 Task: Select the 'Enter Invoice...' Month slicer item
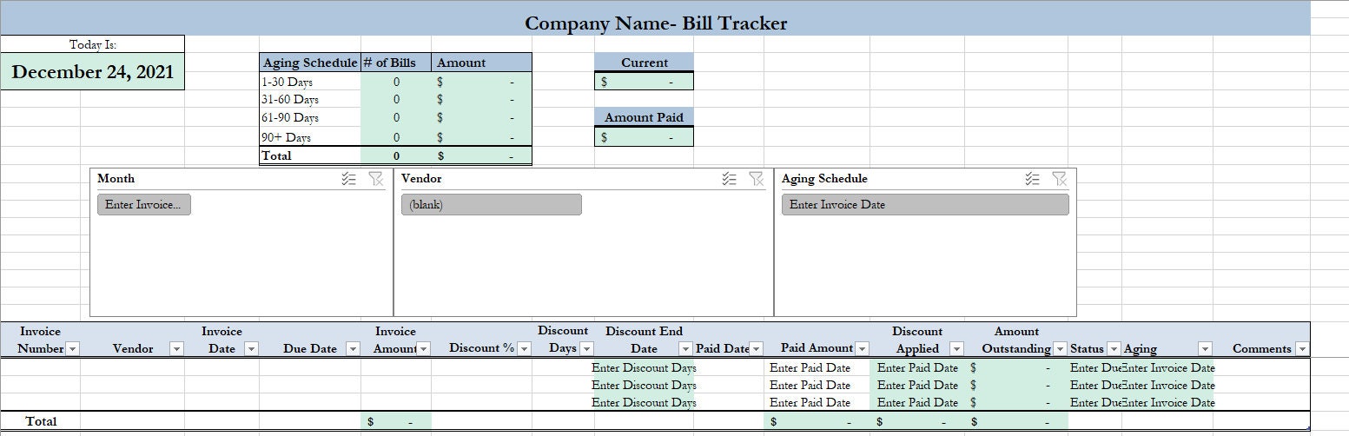click(144, 205)
